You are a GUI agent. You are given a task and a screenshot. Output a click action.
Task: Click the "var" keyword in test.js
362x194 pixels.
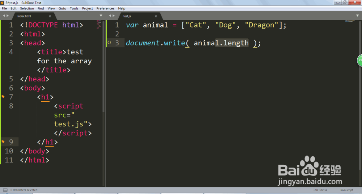(132, 25)
